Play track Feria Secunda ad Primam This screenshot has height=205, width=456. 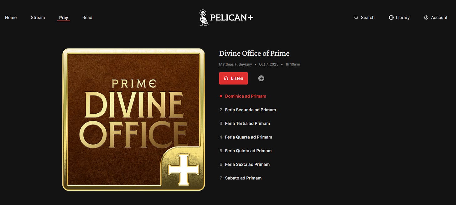250,110
